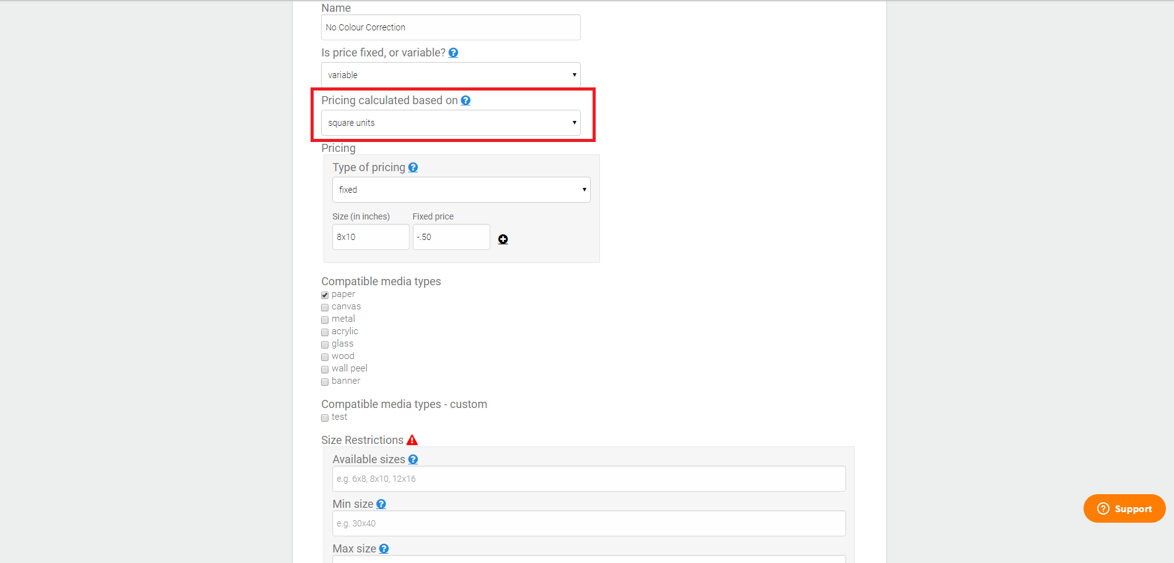Open help icon next to Max size
The height and width of the screenshot is (563, 1174).
tap(384, 549)
